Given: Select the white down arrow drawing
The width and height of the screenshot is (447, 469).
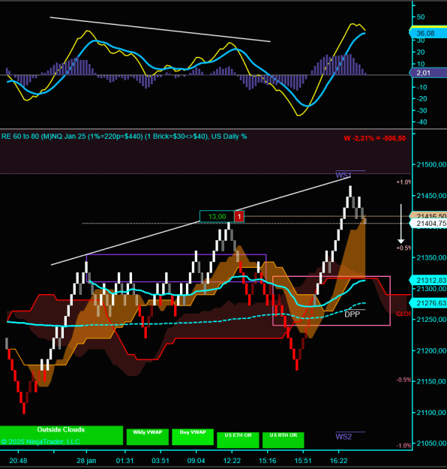Looking at the screenshot, I should coord(401,224).
